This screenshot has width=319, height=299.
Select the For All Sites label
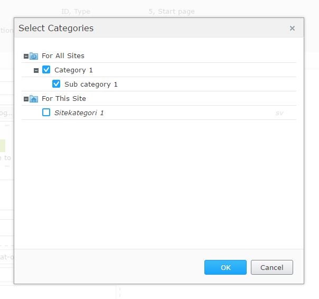point(63,56)
